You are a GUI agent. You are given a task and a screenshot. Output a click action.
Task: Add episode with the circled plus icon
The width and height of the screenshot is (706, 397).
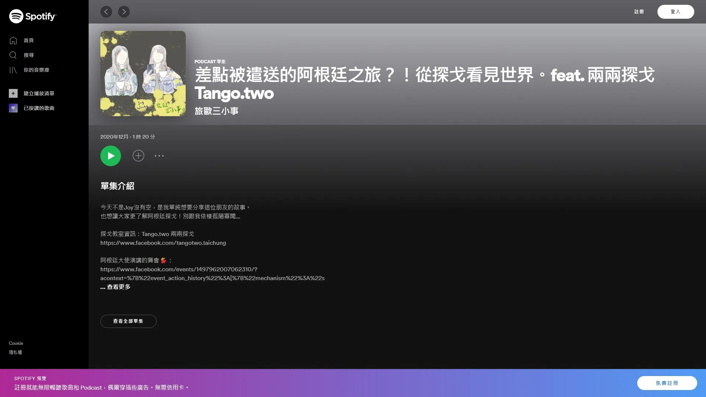click(x=138, y=156)
